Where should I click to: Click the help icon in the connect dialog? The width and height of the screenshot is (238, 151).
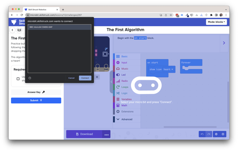(30, 78)
